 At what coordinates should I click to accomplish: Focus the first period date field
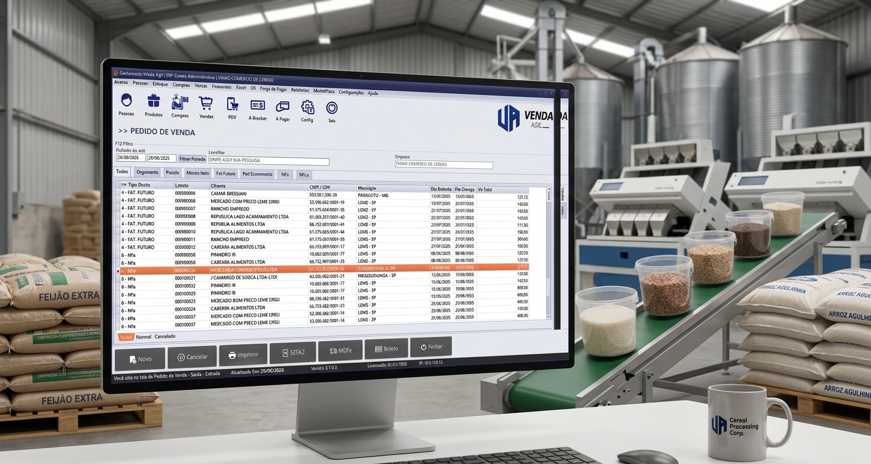131,158
